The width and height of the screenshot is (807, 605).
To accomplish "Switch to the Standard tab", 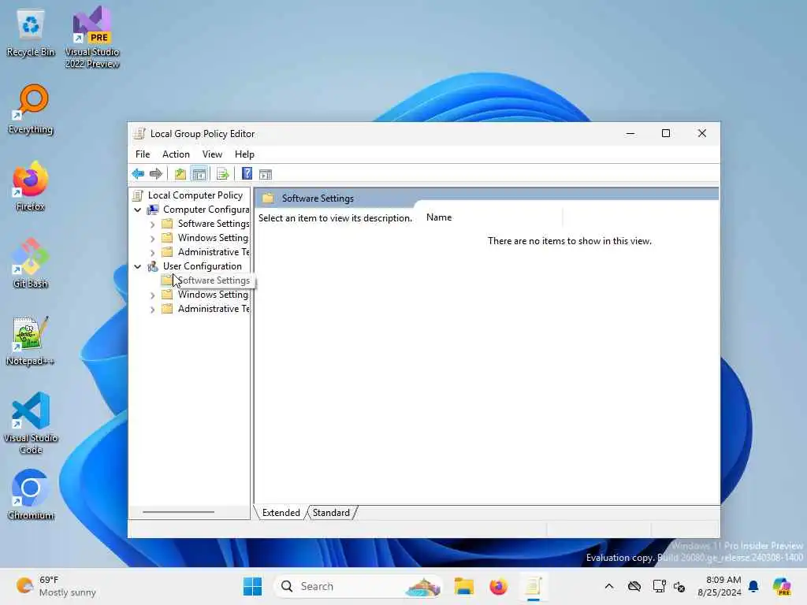I will [x=331, y=512].
